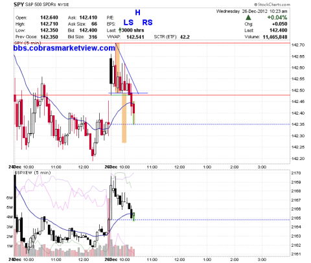The height and width of the screenshot is (263, 311).
Task: Click the 142.45 price axis label
Action: (x=298, y=102)
